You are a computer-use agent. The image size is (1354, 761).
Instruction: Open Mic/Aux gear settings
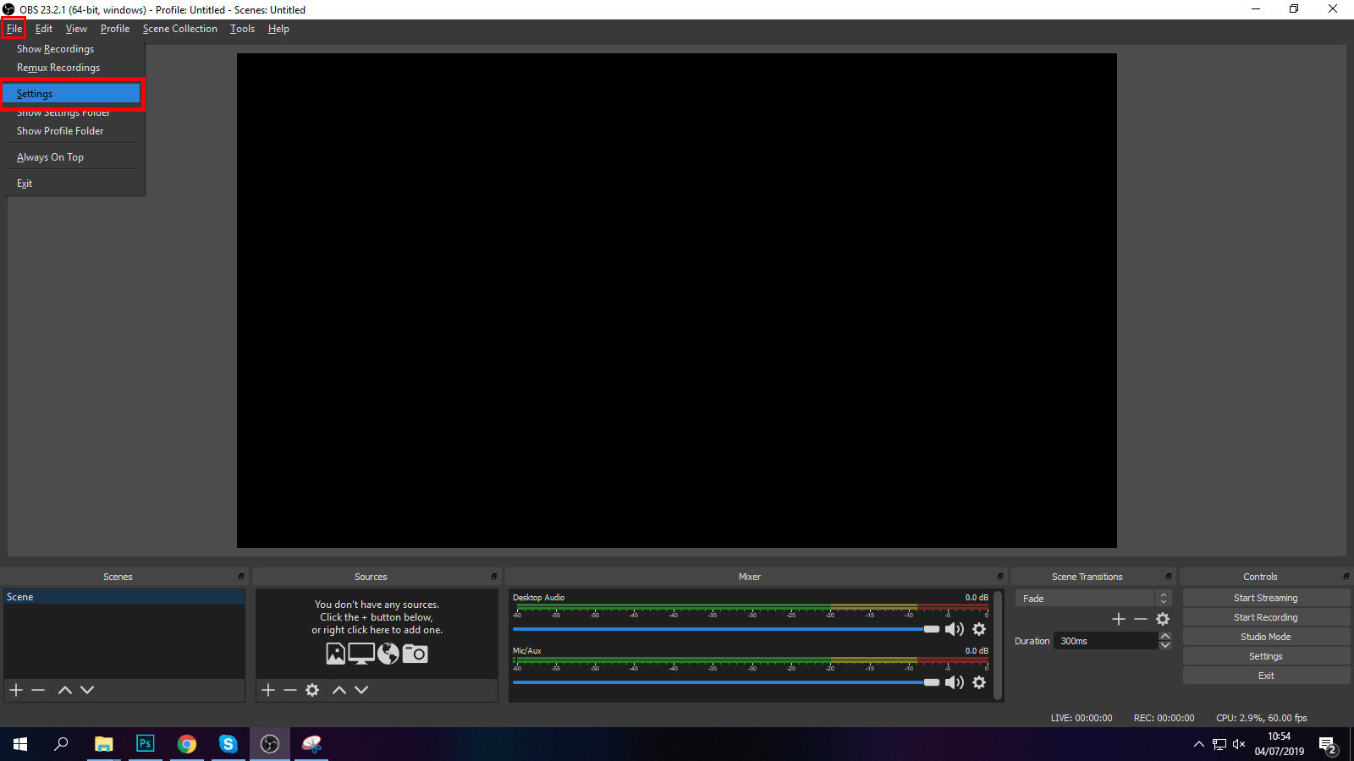point(979,682)
